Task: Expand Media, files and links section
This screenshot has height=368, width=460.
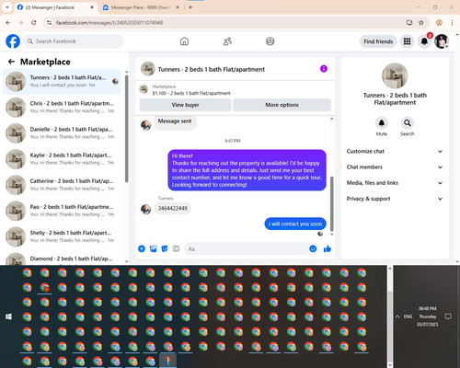Action: pos(395,183)
